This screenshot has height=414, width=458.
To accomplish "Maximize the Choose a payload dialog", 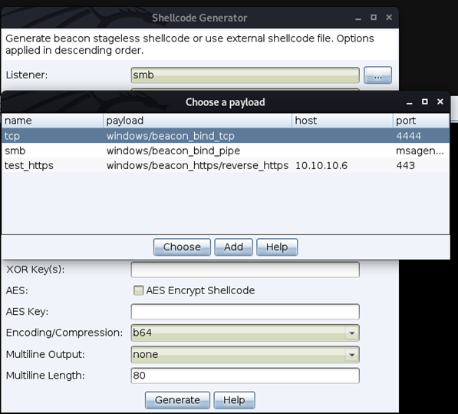I will point(425,101).
